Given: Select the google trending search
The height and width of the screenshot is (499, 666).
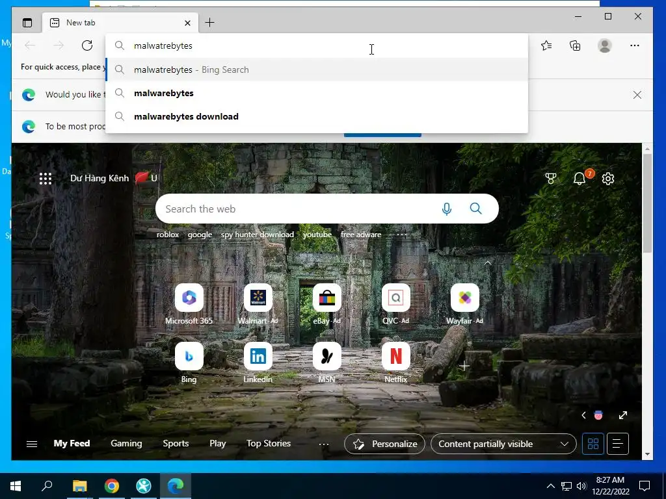Looking at the screenshot, I should (x=200, y=235).
